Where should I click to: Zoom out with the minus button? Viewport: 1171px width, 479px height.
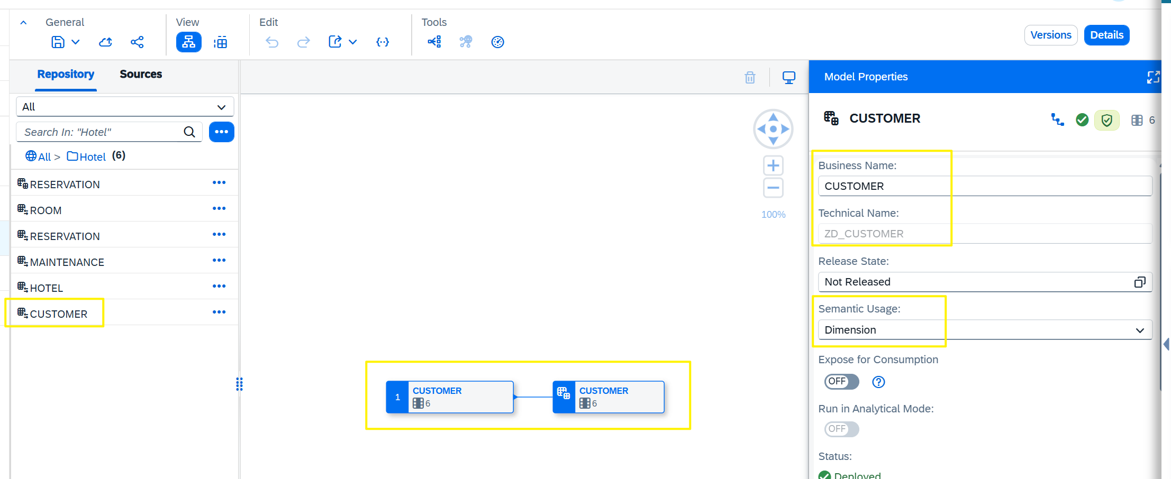click(x=773, y=188)
